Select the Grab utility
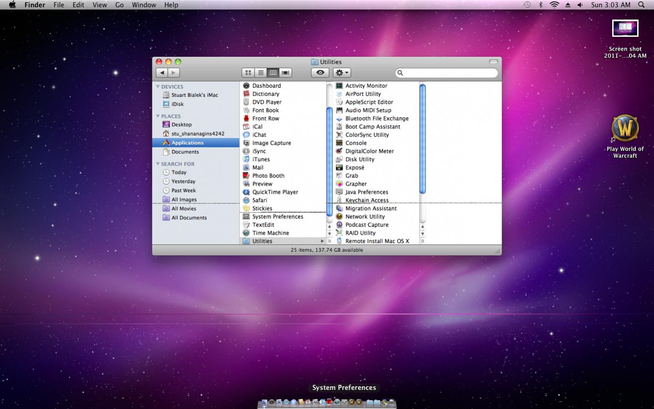Image resolution: width=654 pixels, height=409 pixels. pyautogui.click(x=351, y=176)
